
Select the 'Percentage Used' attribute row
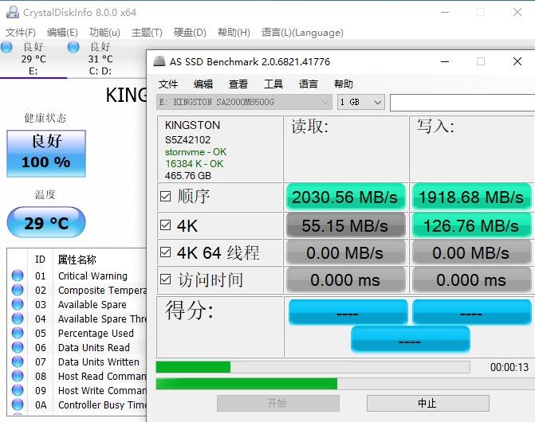coord(77,333)
